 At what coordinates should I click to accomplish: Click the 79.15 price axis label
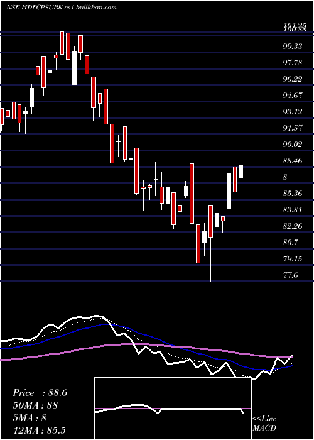293,259
